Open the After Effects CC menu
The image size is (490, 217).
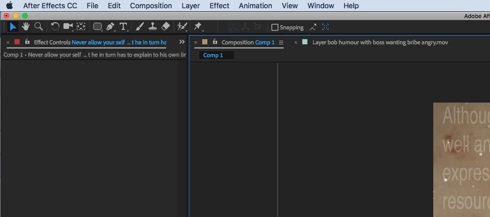50,6
